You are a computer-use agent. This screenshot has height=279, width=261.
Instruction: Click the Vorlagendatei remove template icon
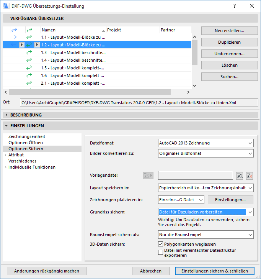tap(250, 176)
